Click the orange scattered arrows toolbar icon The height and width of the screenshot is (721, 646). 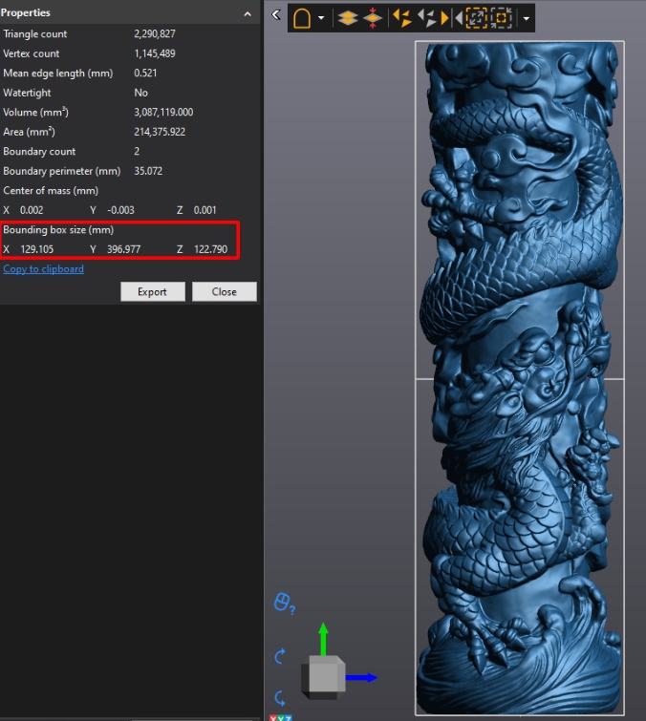pos(402,17)
